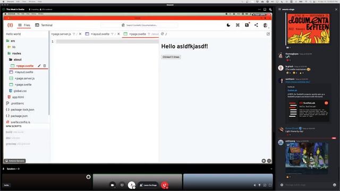Toggle the Discord microphone button
Image resolution: width=340 pixels, height=191 pixels.
coord(131,185)
